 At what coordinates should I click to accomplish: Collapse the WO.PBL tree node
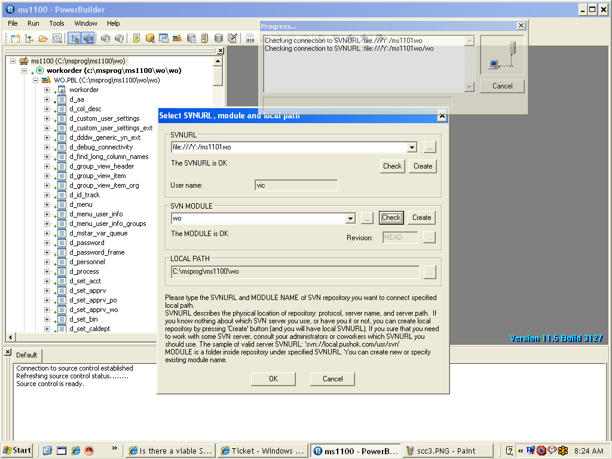click(x=36, y=80)
